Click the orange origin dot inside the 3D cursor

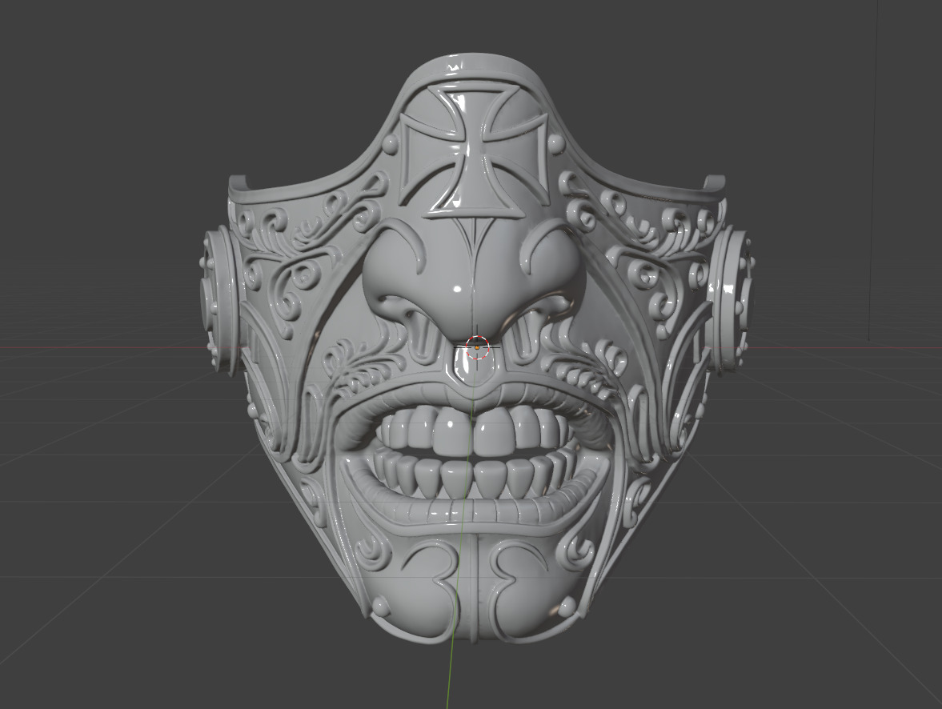(476, 347)
